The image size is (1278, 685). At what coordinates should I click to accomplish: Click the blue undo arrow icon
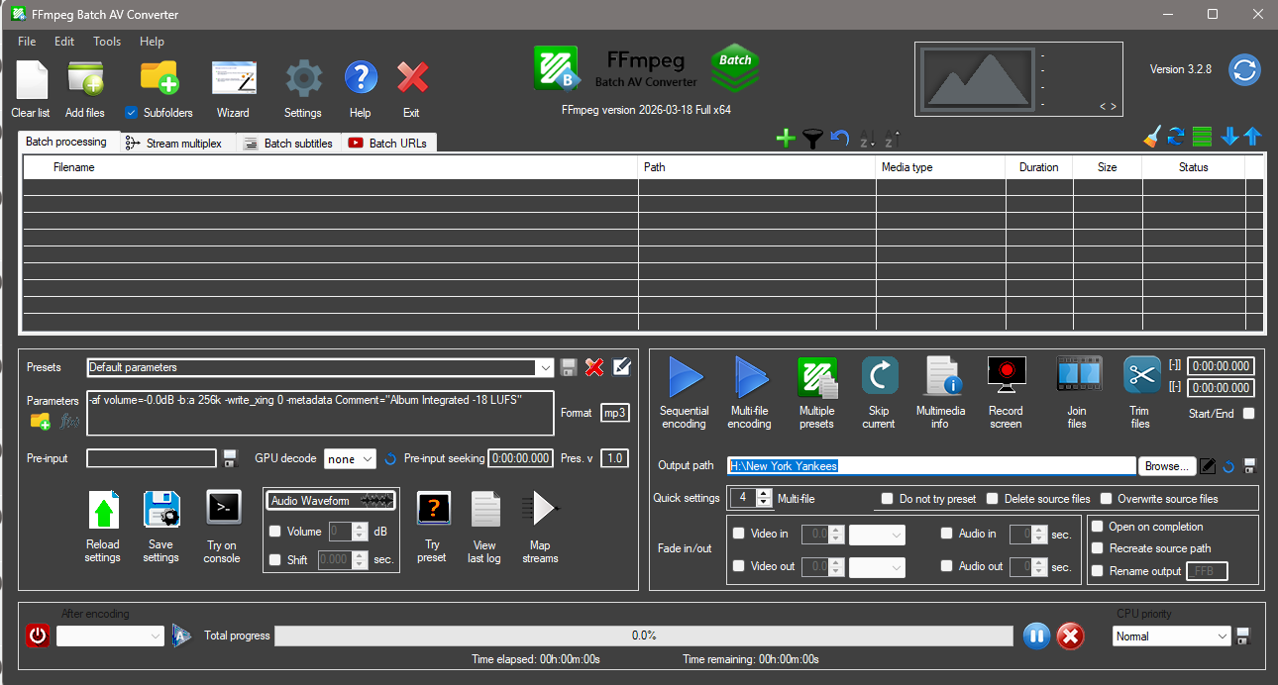[840, 139]
